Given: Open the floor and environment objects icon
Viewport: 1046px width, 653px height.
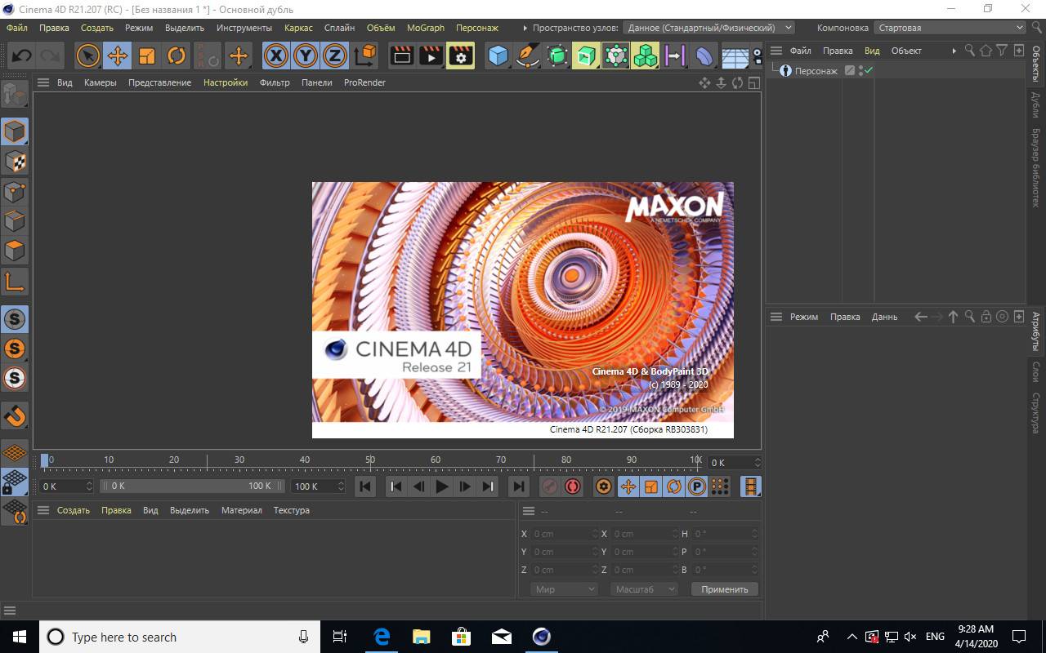Looking at the screenshot, I should coord(734,56).
